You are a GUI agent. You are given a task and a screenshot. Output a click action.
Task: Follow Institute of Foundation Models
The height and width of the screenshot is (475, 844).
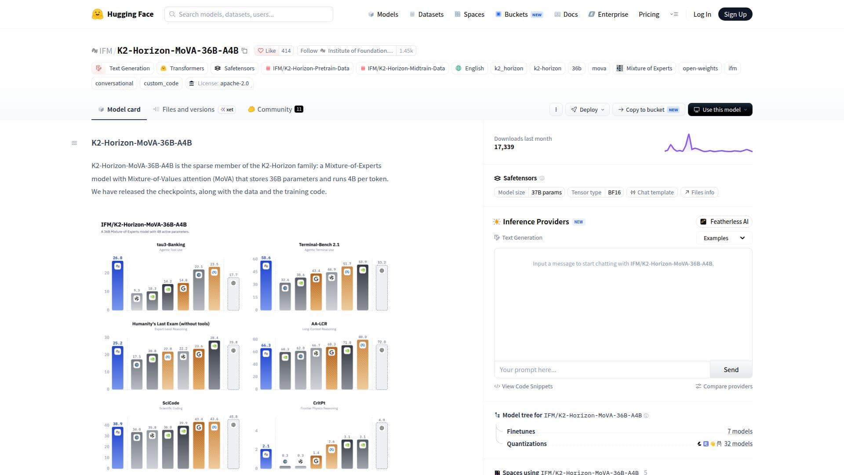[347, 51]
